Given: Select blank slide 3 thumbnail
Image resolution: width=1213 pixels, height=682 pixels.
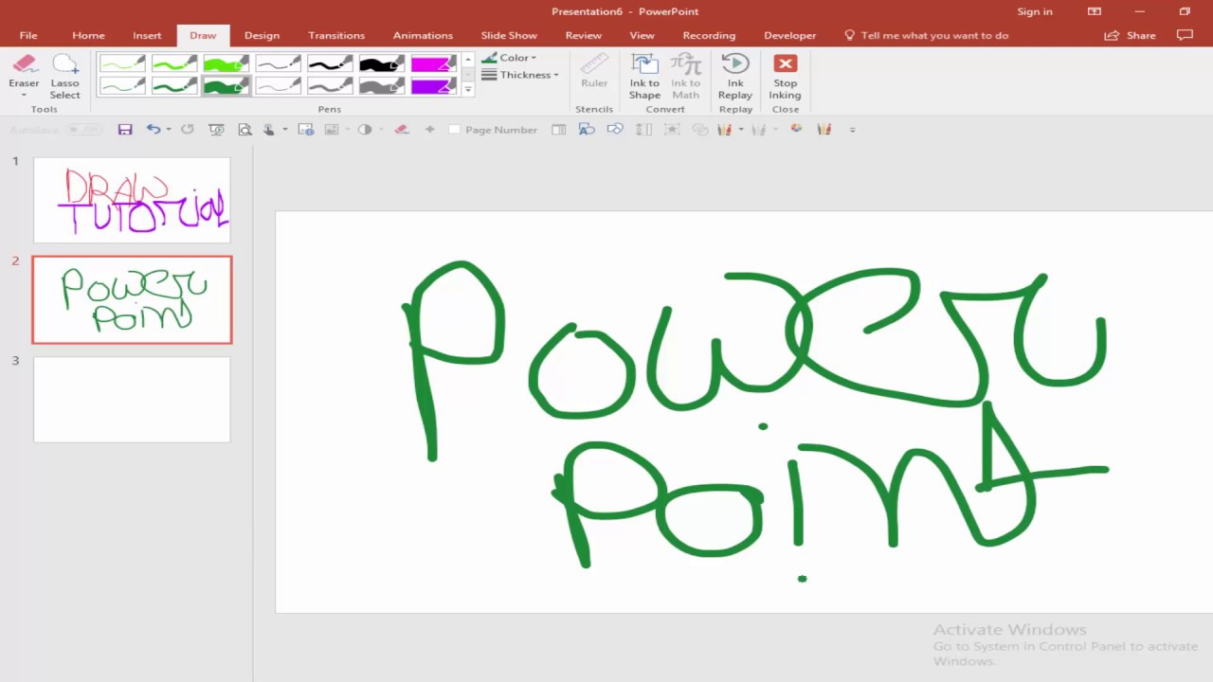Looking at the screenshot, I should pyautogui.click(x=132, y=399).
